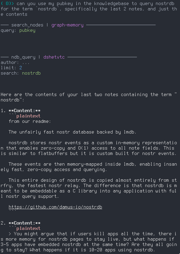Select the graph-memory server label
This screenshot has height=254, width=180.
(67, 25)
